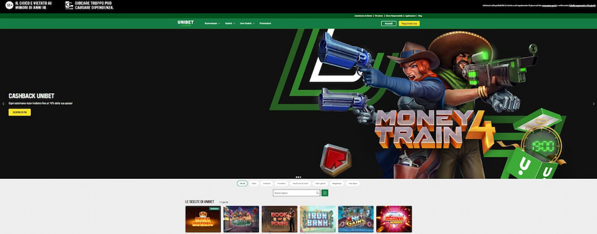Click the Accedi login button
This screenshot has width=597, height=234.
tap(389, 24)
